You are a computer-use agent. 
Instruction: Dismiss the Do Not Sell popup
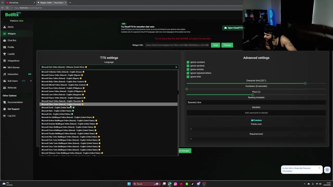pyautogui.click(x=319, y=168)
